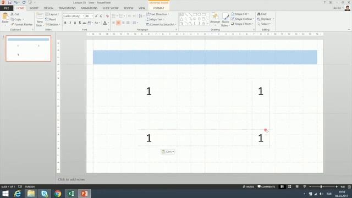Redo the last action in quick access
The width and height of the screenshot is (352, 198).
pyautogui.click(x=24, y=2)
